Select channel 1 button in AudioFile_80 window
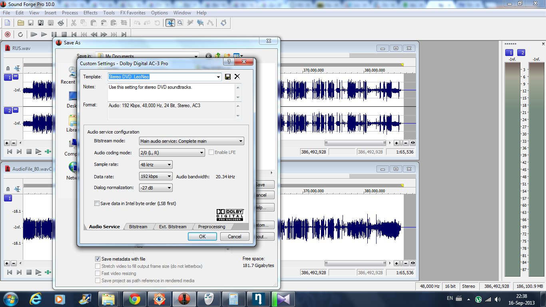 pyautogui.click(x=8, y=198)
